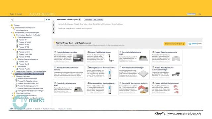Open Hilfe in the header
This screenshot has height=119, width=212.
pyautogui.click(x=199, y=14)
